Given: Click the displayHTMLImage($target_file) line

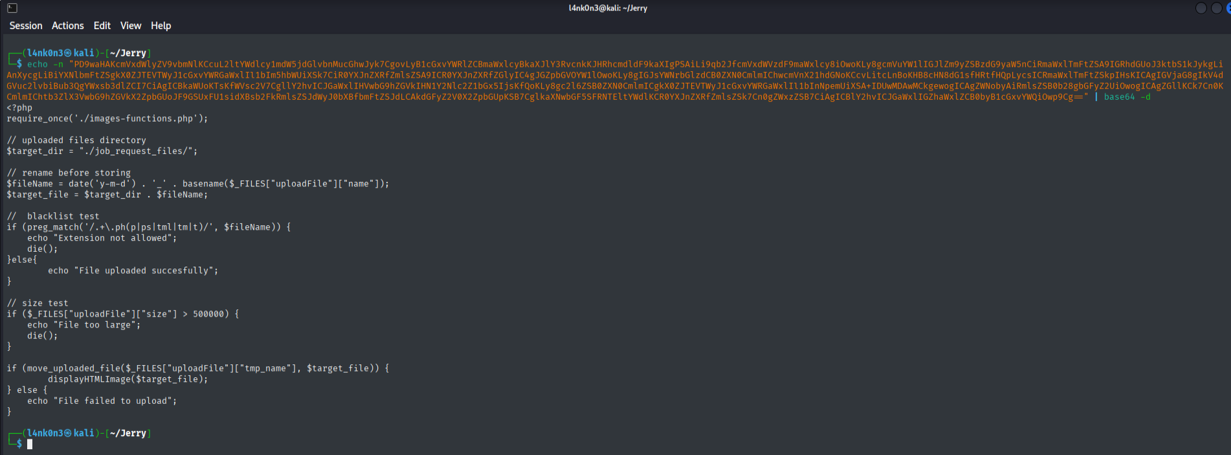Looking at the screenshot, I should coord(128,379).
